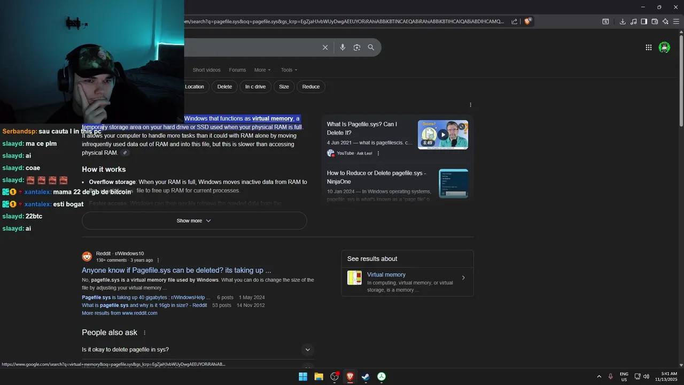Click the Reddit r/Windows10 source label
The image size is (684, 385).
[120, 254]
